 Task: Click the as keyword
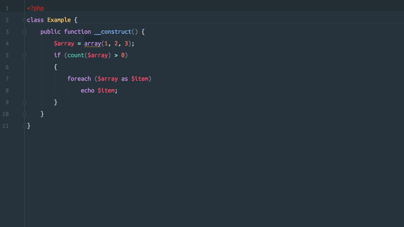[x=125, y=79]
